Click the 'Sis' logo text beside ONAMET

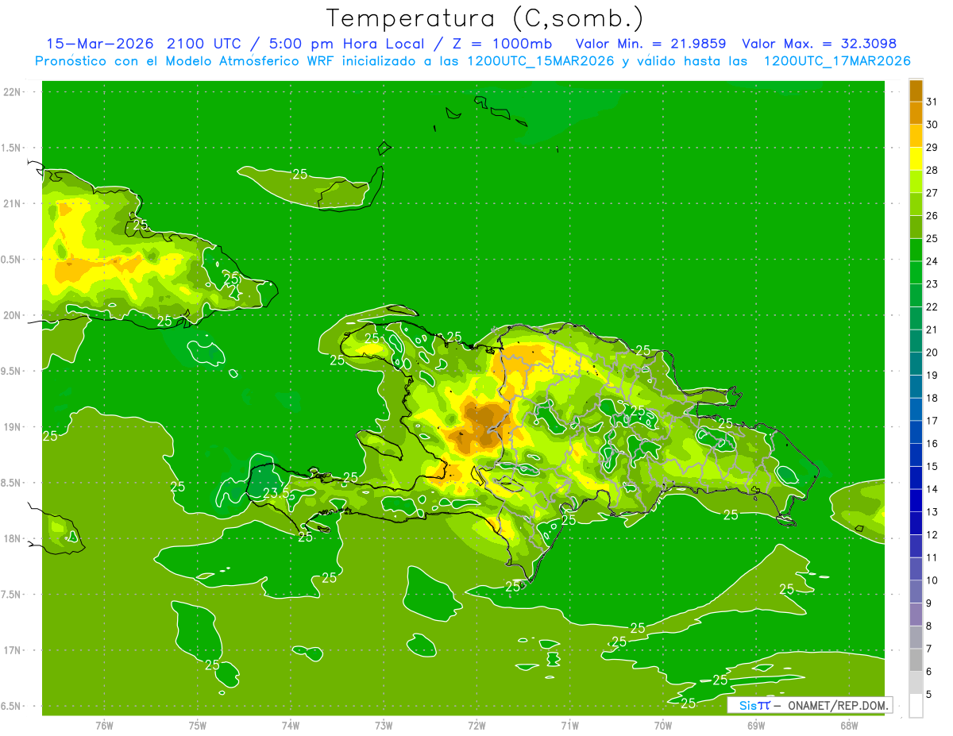747,704
